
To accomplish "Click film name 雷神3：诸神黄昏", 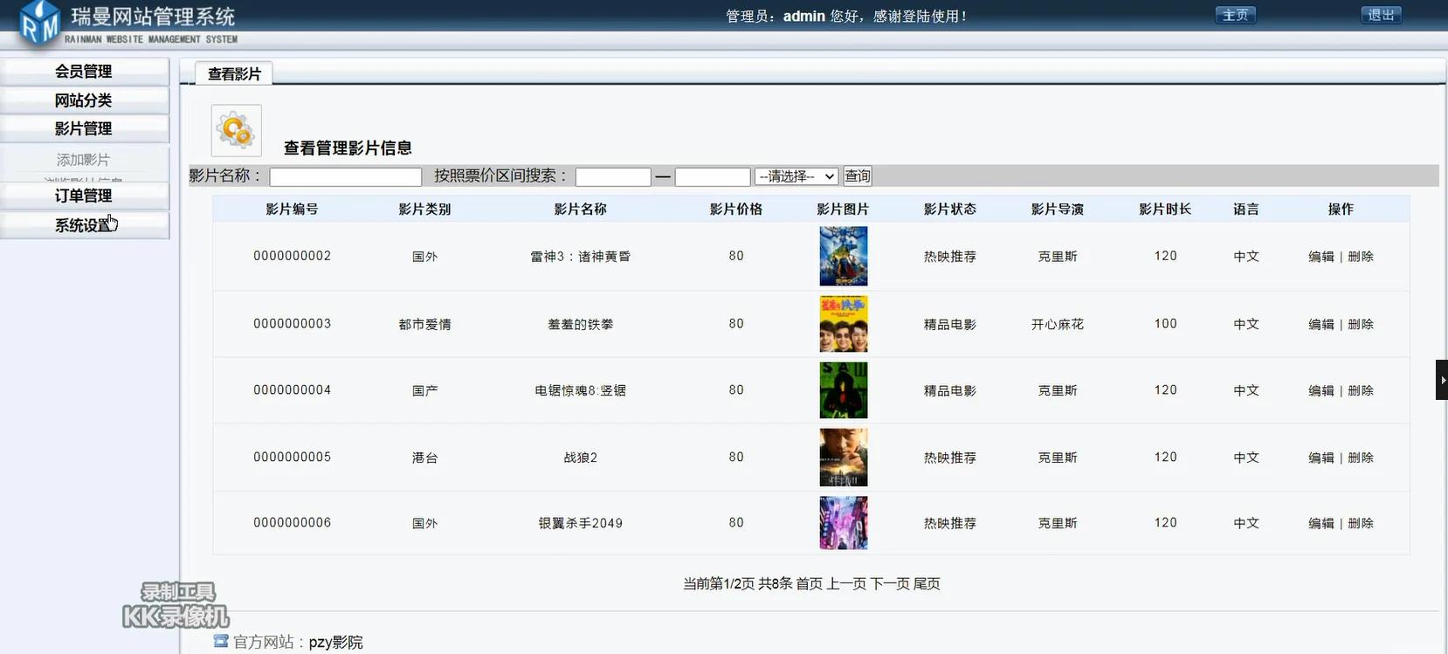I will point(580,257).
